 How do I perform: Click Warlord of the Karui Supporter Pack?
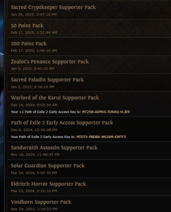point(55,98)
